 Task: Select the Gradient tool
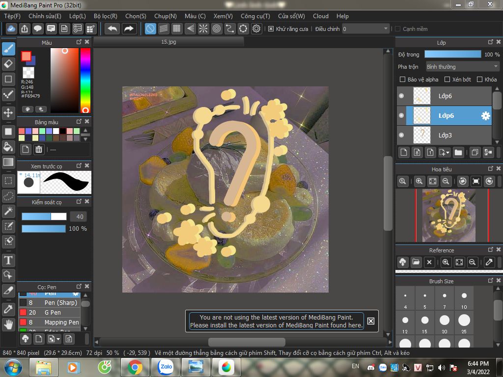click(9, 162)
